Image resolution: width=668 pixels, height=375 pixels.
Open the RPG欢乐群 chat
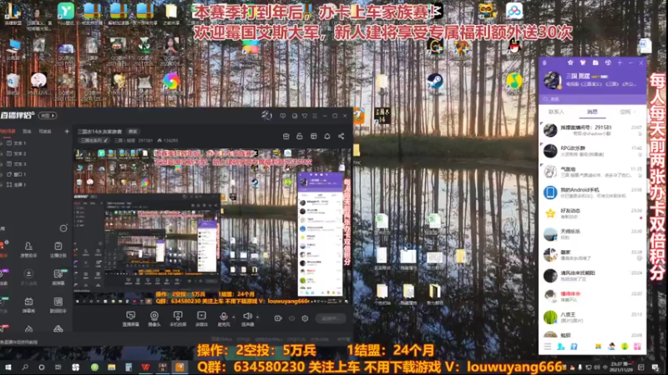[x=592, y=151]
